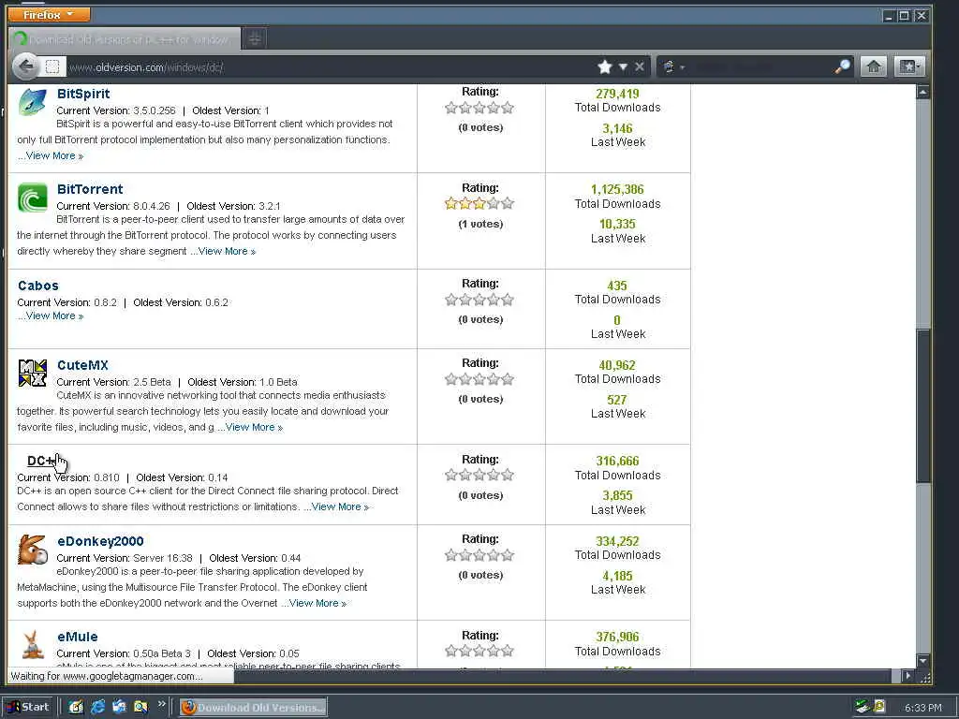Open the orange Firefox menu button
Image resolution: width=959 pixels, height=719 pixels.
[50, 14]
